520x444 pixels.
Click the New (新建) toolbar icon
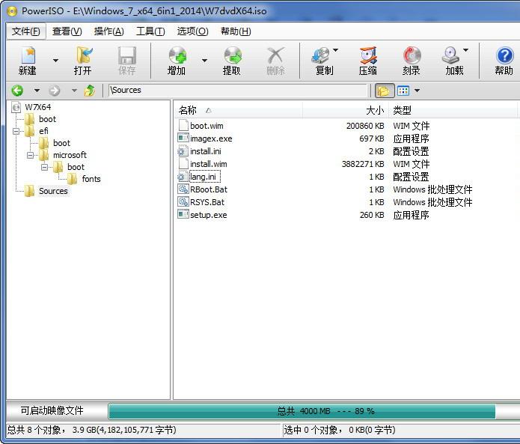click(28, 55)
